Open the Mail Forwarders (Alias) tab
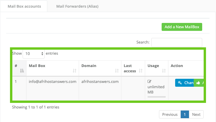The image size is (216, 122). (78, 6)
